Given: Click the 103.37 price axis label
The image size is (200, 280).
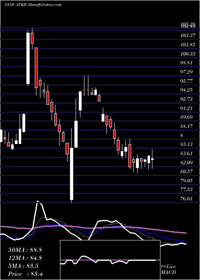Looking at the screenshot, I should 188,36.
